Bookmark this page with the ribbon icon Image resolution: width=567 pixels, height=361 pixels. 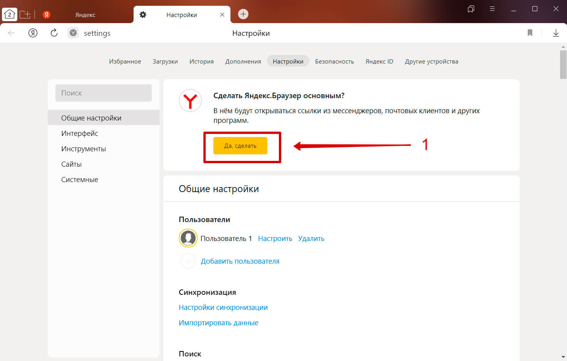(530, 33)
